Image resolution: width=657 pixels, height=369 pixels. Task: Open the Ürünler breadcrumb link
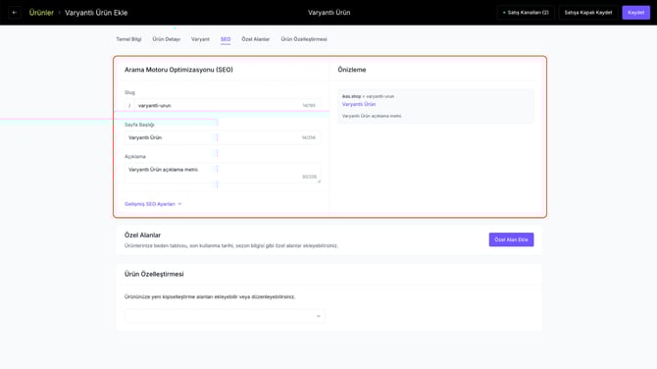41,13
